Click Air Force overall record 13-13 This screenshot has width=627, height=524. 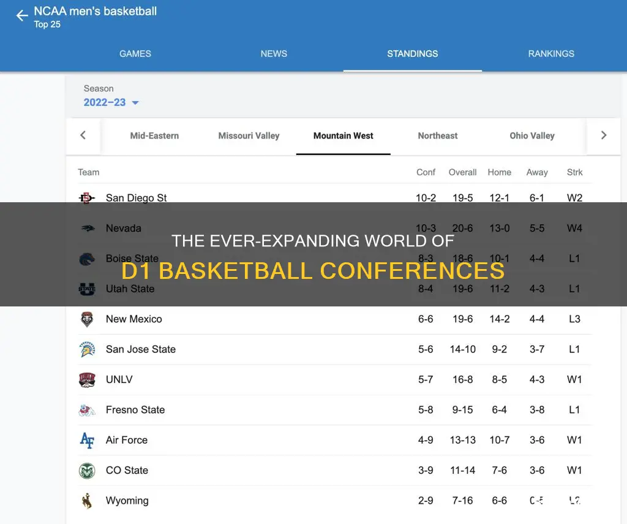463,440
